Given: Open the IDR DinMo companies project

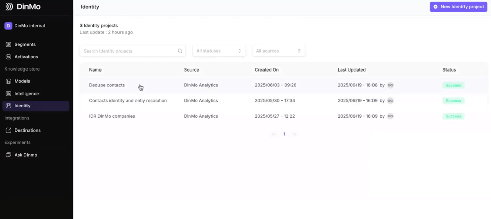Looking at the screenshot, I should coord(112,116).
